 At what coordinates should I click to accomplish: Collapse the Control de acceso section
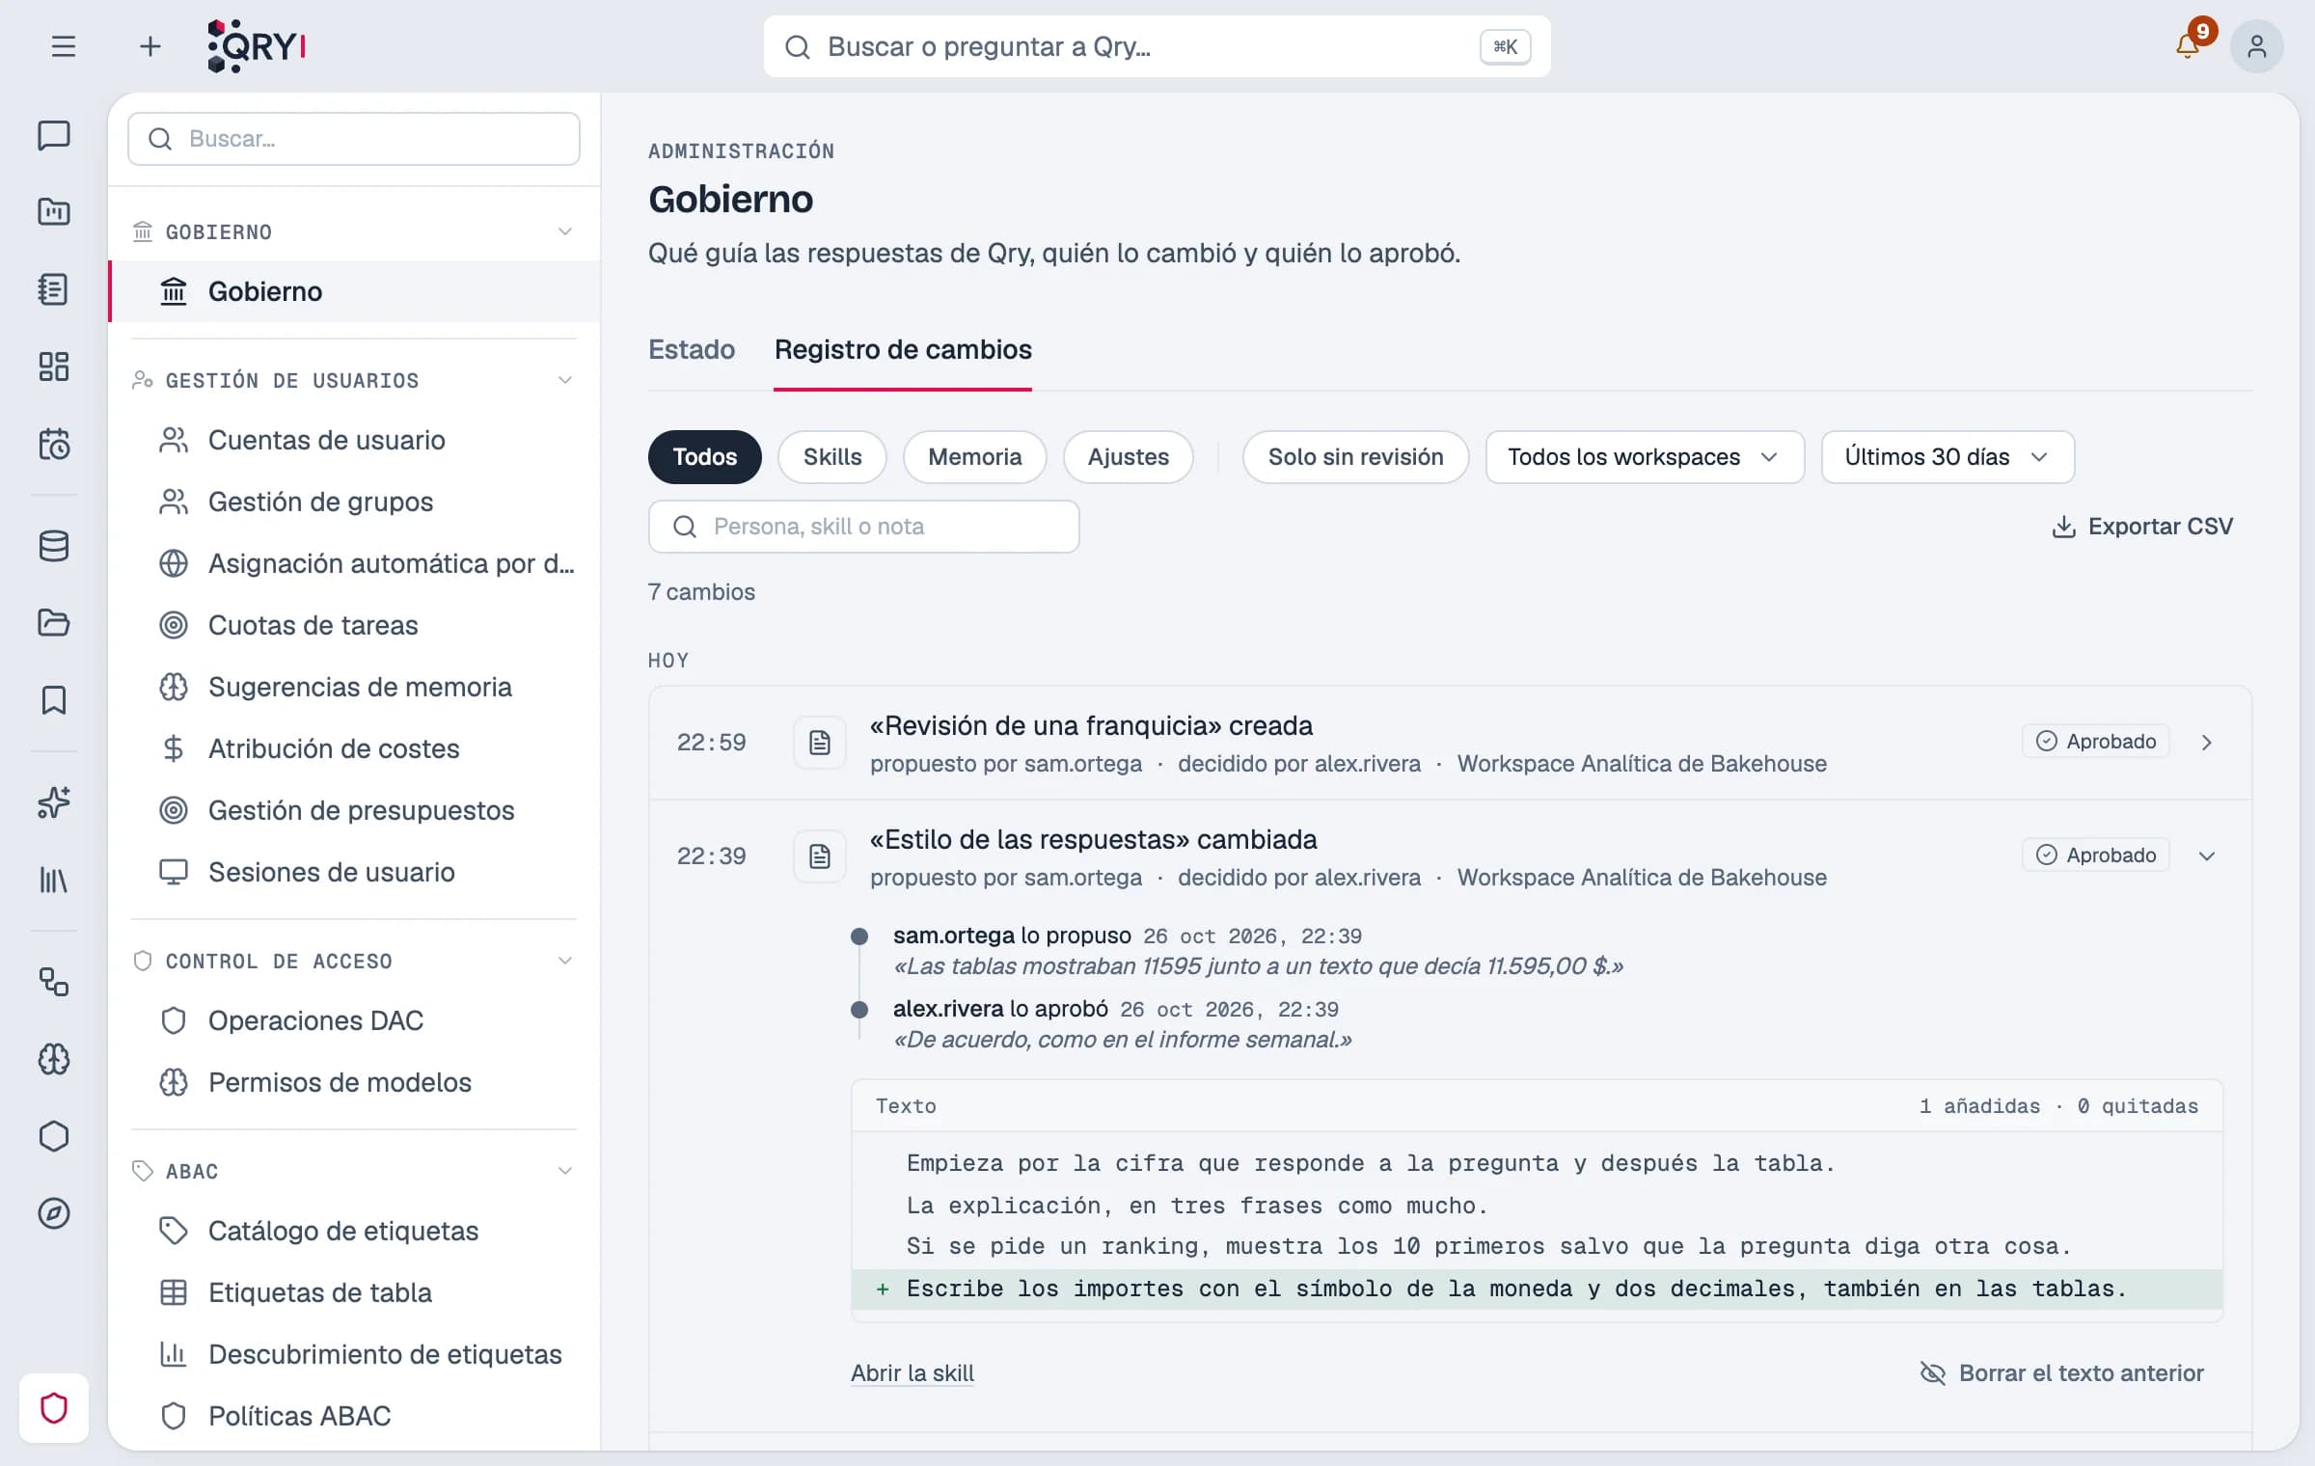pyautogui.click(x=565, y=961)
